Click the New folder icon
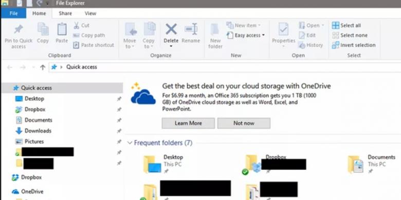Screen dimensions: 401x200 pos(215,30)
